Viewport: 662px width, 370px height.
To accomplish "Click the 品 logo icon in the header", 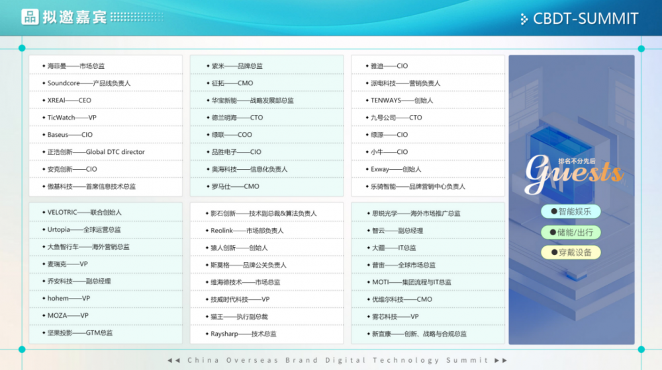I will pyautogui.click(x=30, y=17).
